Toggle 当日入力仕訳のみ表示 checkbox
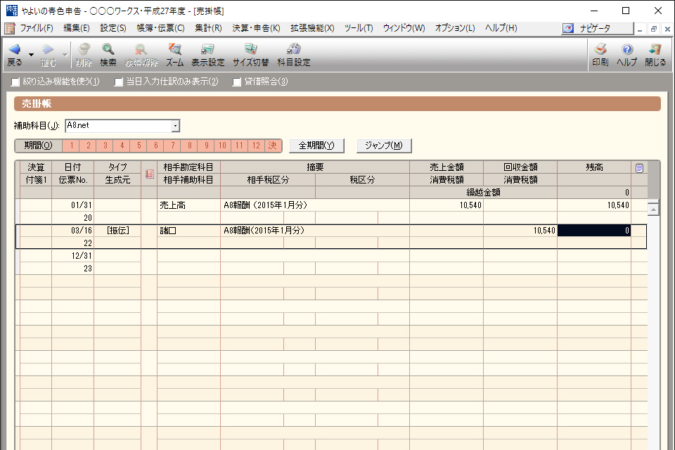Viewport: 675px width, 450px height. [x=119, y=82]
